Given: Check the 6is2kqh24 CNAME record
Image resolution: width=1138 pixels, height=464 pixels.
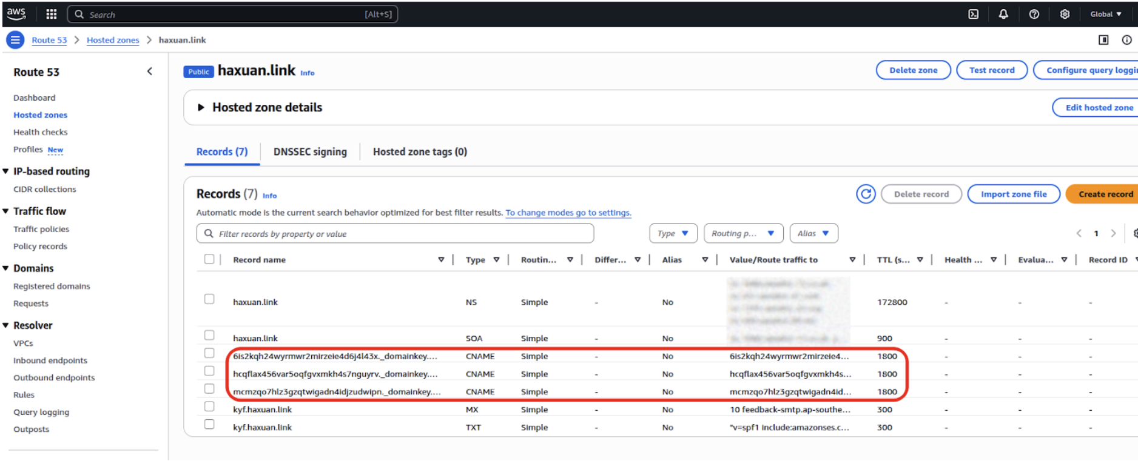Looking at the screenshot, I should [209, 353].
